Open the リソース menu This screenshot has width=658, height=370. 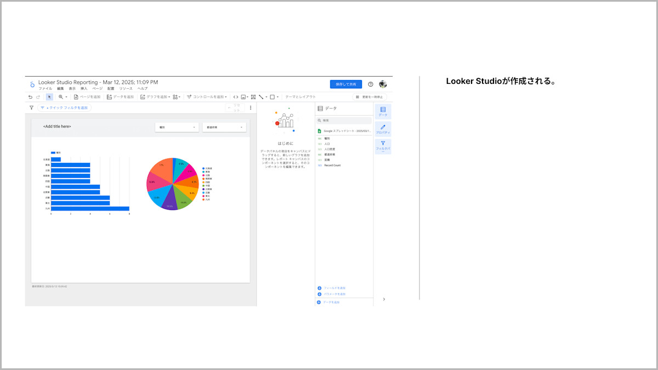[x=126, y=88]
